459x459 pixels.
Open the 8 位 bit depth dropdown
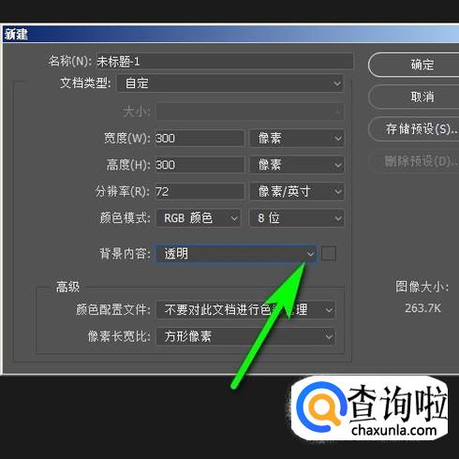click(297, 218)
